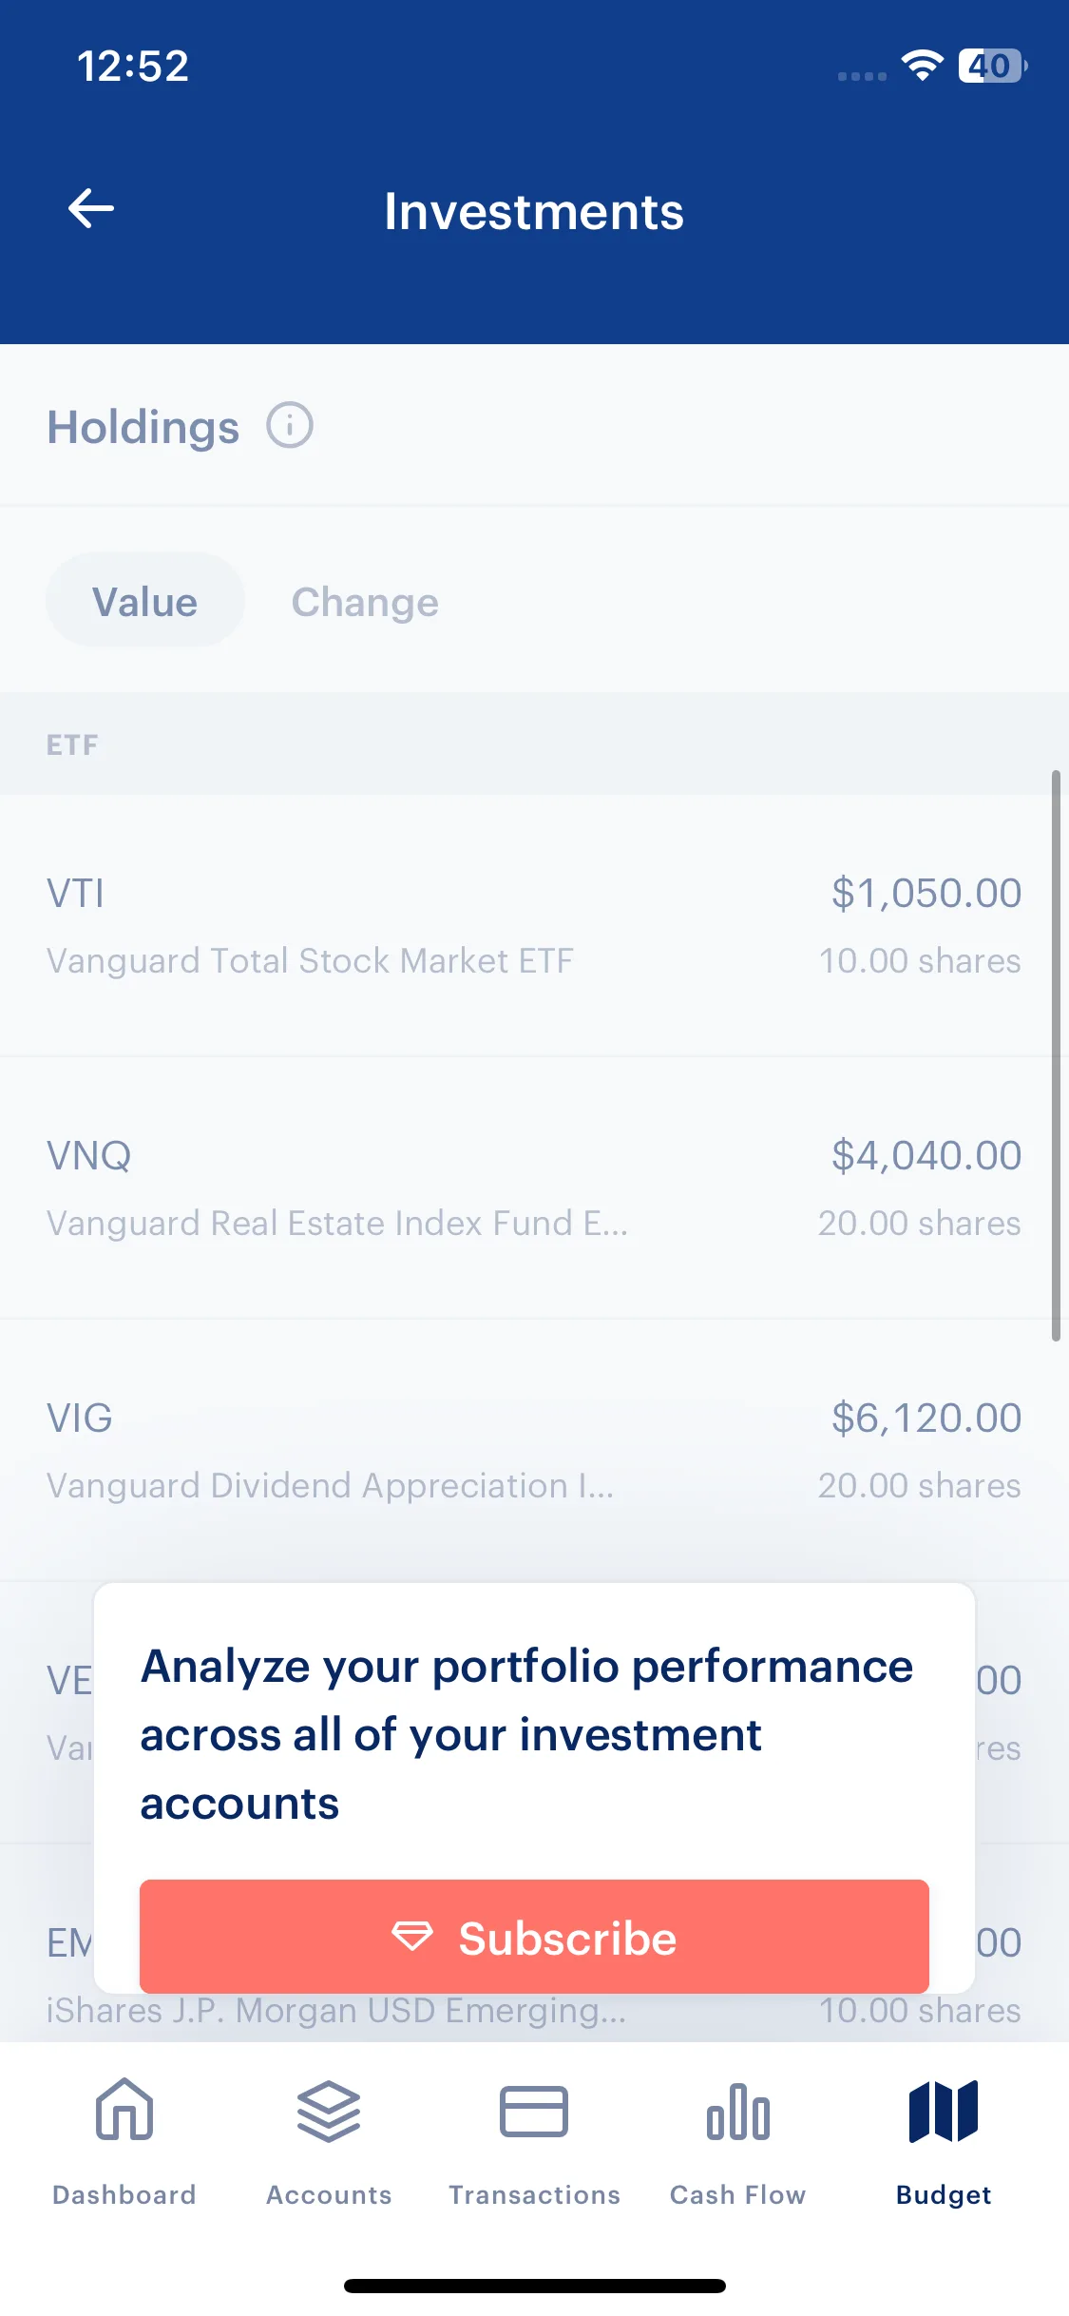The image size is (1069, 2316).
Task: Go to Accounts layers icon
Action: 329,2111
